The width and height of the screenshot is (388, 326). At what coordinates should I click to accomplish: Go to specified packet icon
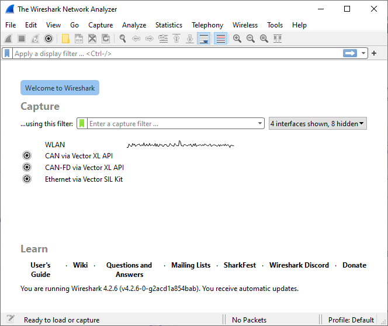click(x=163, y=39)
